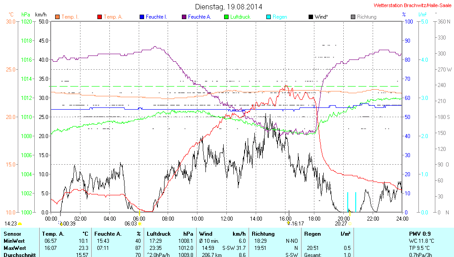Click the red Temp. A. legend square

coord(100,17)
